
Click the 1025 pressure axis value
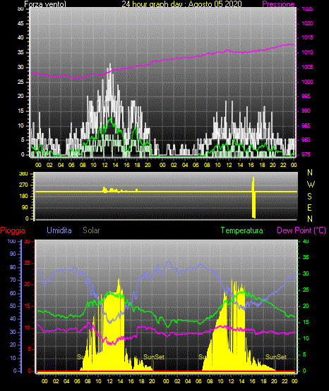point(308,9)
